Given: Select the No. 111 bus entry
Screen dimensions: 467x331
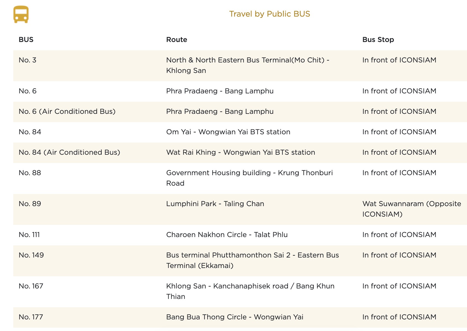Looking at the screenshot, I should tap(29, 235).
